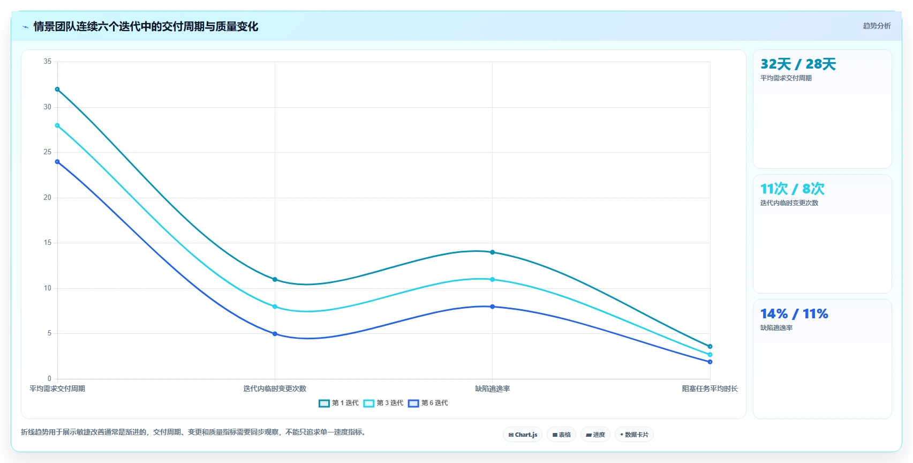Click 第 3 迭代 point on 迭代内临时变更次数

pos(275,307)
